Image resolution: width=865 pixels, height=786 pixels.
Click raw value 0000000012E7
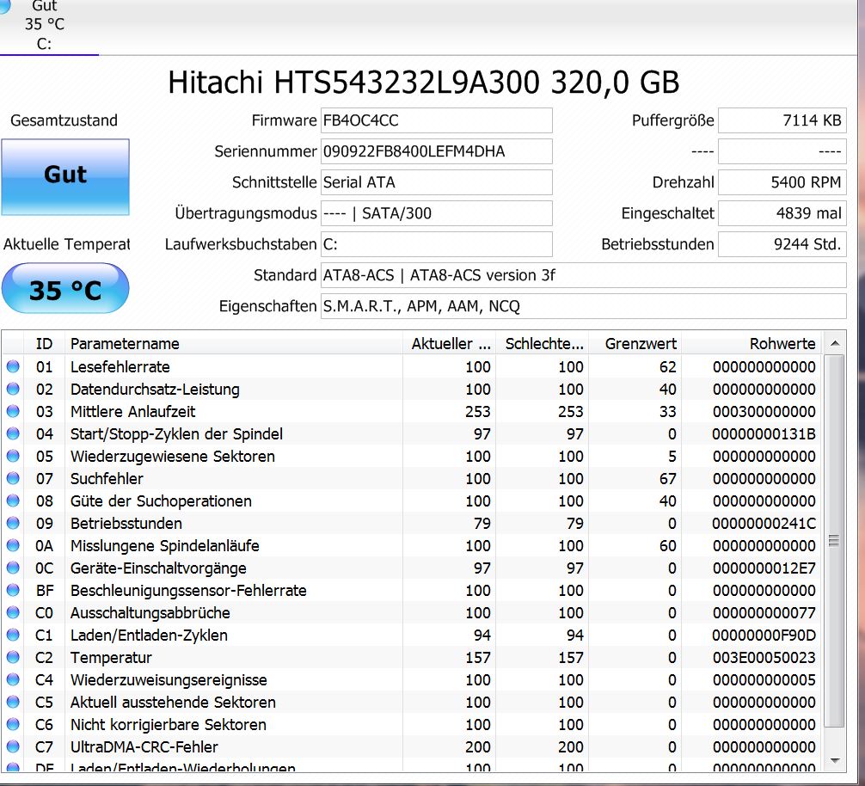pos(764,568)
